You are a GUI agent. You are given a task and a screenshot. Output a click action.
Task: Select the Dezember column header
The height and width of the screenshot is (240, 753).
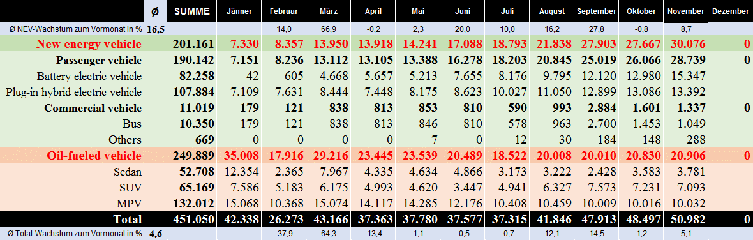(731, 11)
